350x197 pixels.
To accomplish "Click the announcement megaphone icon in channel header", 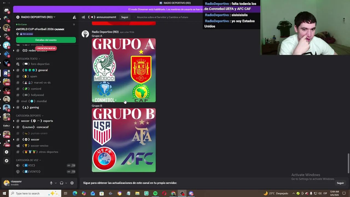I will pos(83,17).
